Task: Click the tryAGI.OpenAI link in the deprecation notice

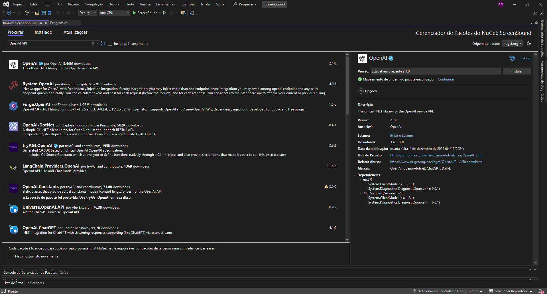Action: click(x=98, y=198)
